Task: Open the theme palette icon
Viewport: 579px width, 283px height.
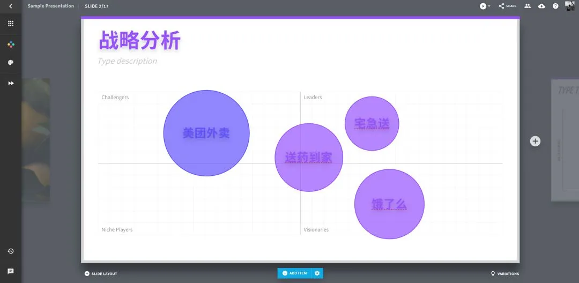Action: [x=11, y=63]
